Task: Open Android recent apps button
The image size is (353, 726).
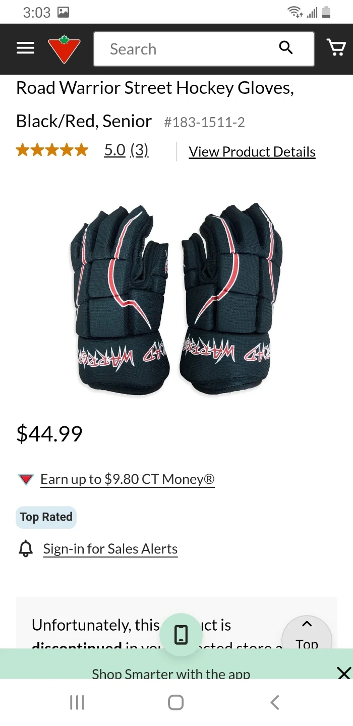Action: click(77, 702)
